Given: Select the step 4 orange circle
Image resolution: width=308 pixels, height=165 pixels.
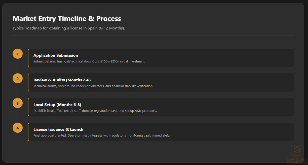Looking at the screenshot, I should click(x=18, y=128).
